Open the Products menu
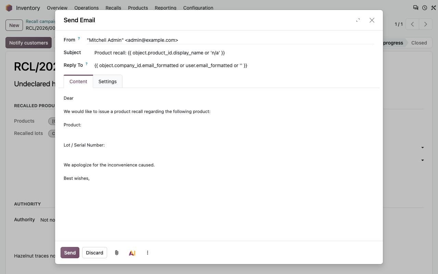The width and height of the screenshot is (438, 274). tap(138, 8)
